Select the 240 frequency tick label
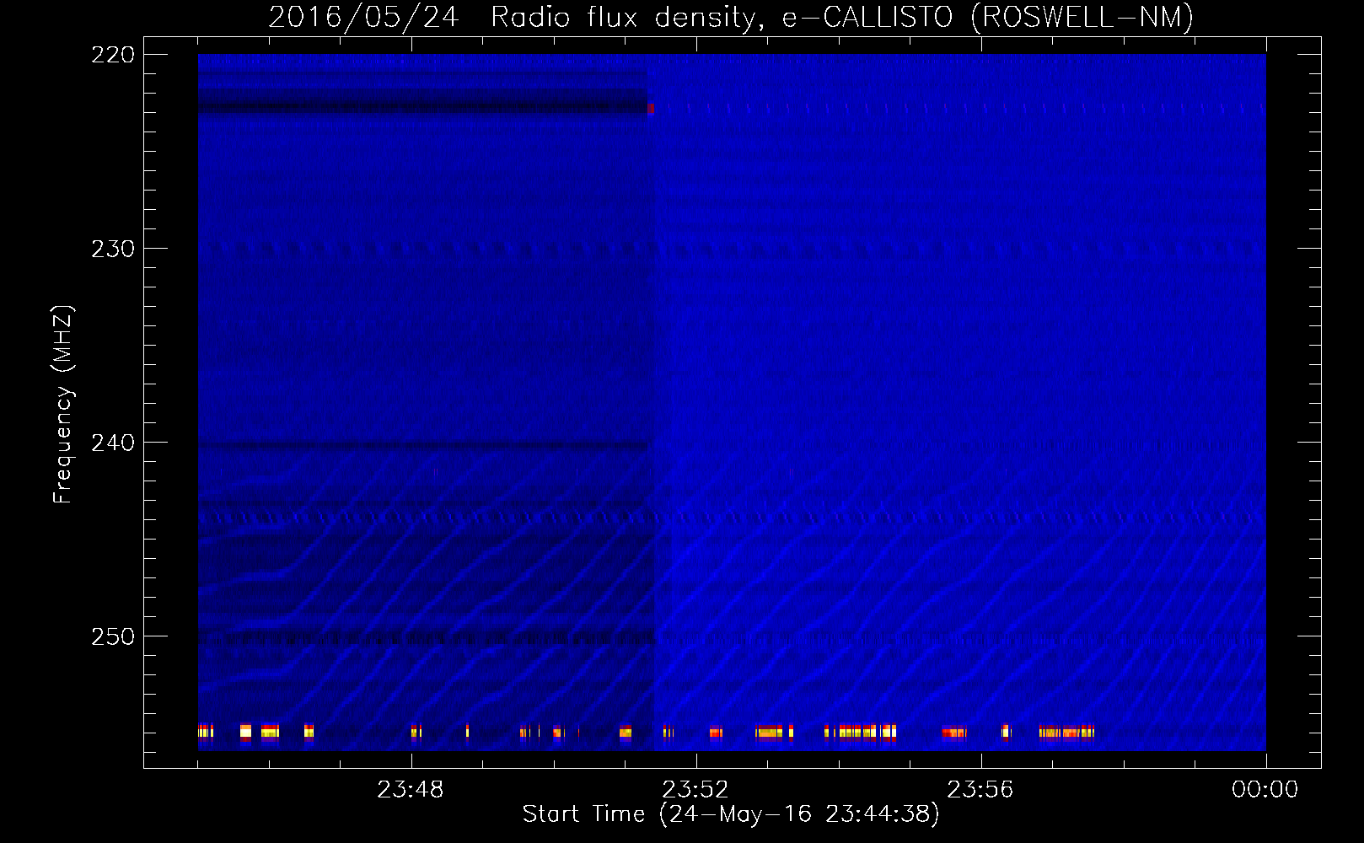This screenshot has width=1364, height=843. 113,443
